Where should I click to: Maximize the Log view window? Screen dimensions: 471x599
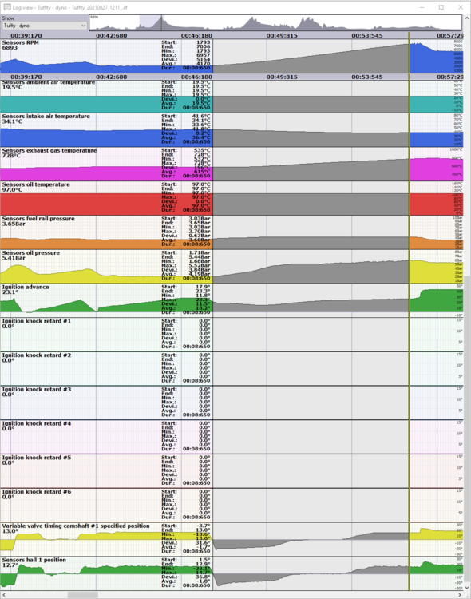[x=441, y=7]
